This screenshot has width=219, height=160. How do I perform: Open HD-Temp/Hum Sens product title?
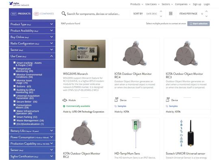(x=127, y=154)
